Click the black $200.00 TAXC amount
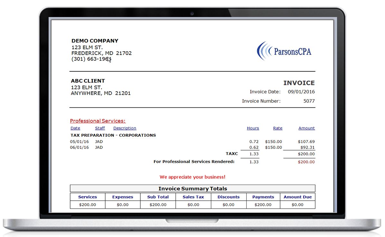The height and width of the screenshot is (237, 385). click(x=306, y=154)
